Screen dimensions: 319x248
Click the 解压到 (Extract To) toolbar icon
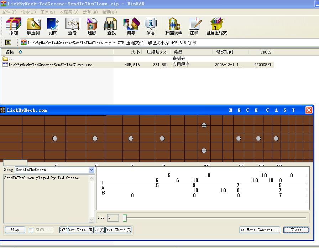pyautogui.click(x=33, y=26)
